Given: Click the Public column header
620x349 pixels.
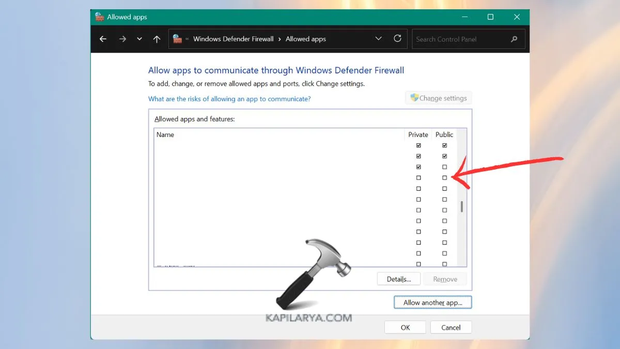Looking at the screenshot, I should pyautogui.click(x=444, y=134).
